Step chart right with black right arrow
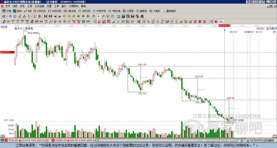 pyautogui.click(x=60, y=16)
